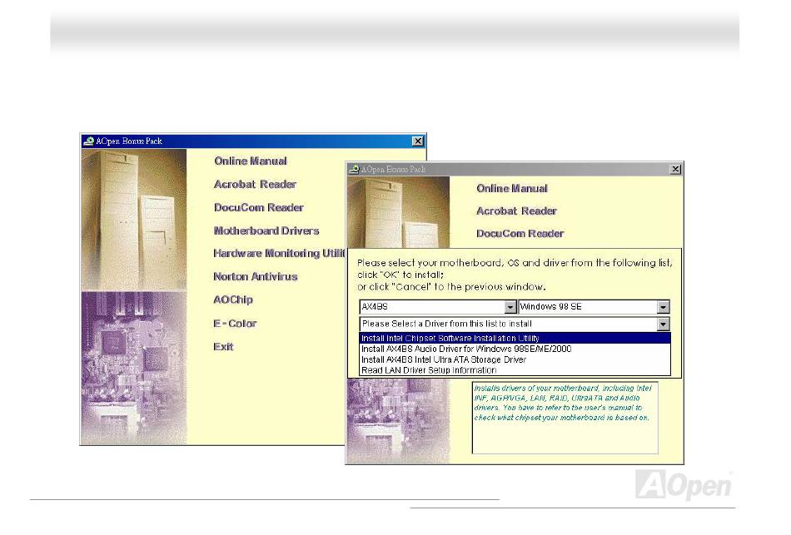Open Online Manual in front AOpen window

[x=511, y=189]
